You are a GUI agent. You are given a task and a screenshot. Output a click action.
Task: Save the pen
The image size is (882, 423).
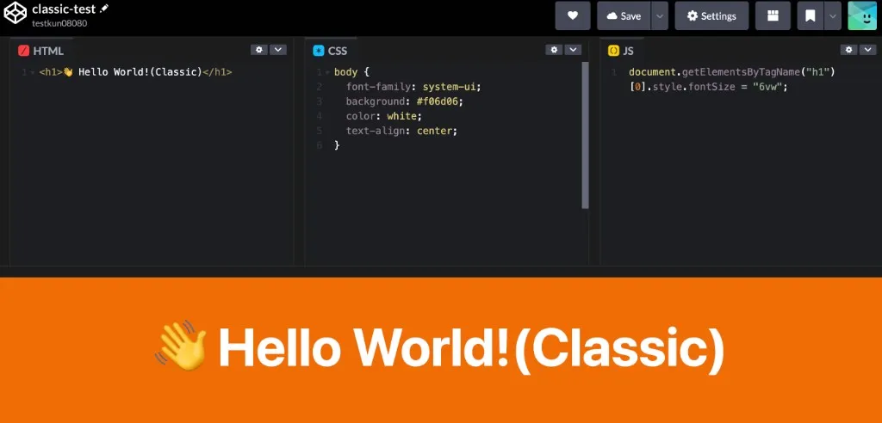pos(624,15)
